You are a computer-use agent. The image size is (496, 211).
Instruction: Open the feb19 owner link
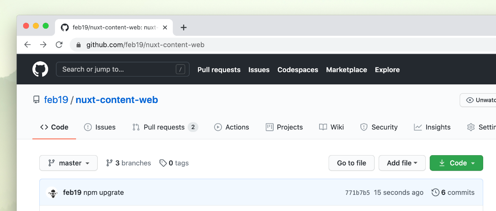tap(56, 100)
